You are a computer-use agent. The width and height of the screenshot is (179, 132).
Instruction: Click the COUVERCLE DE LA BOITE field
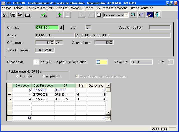(123, 35)
